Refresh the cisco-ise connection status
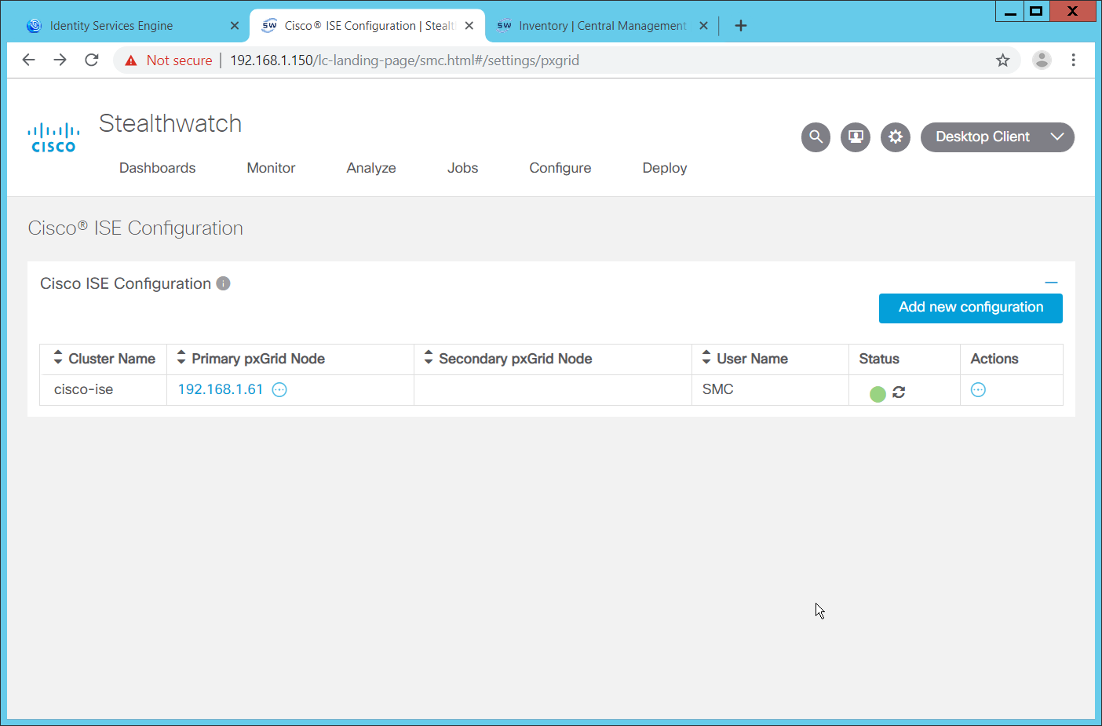 click(x=899, y=392)
